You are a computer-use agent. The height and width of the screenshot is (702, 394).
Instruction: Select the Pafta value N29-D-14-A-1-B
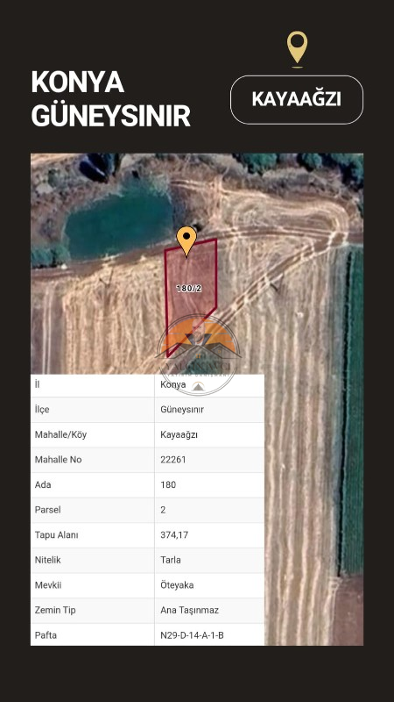coord(192,635)
